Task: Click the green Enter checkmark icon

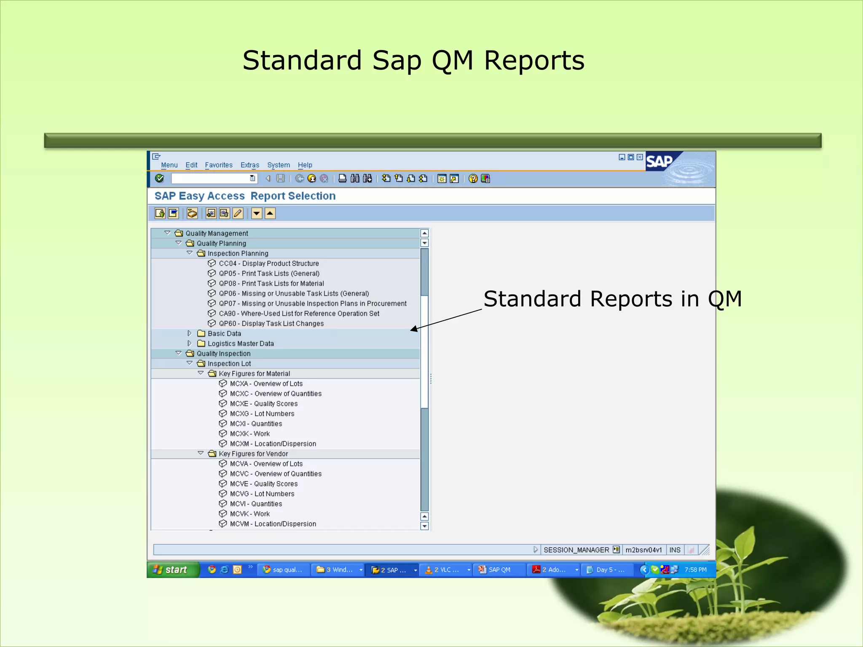Action: [x=160, y=178]
